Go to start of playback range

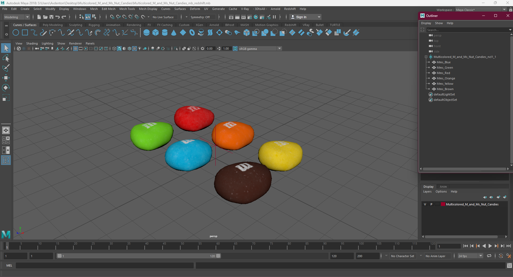click(x=466, y=246)
